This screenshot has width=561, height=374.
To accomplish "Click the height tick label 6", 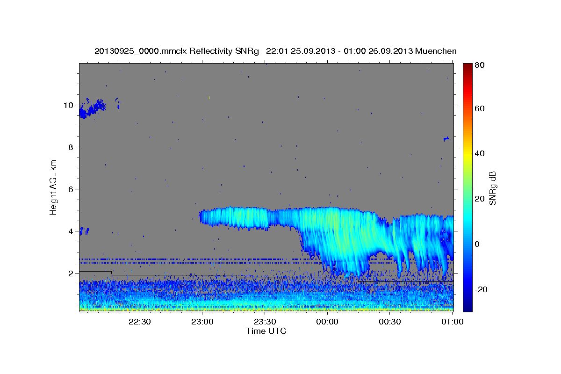I will (72, 189).
